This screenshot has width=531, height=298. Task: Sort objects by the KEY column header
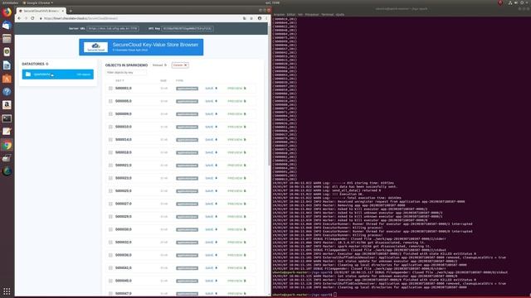(x=119, y=81)
